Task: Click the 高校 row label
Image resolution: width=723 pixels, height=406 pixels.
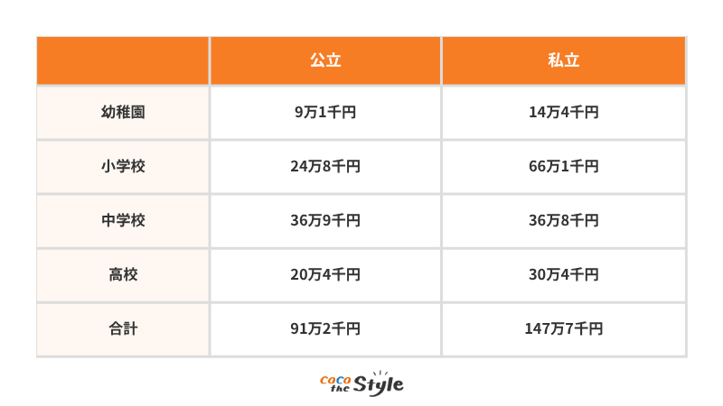Action: pos(123,275)
